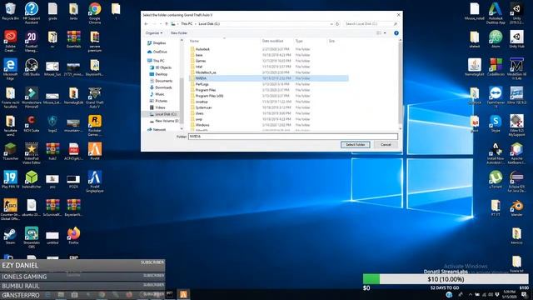This screenshot has width=533, height=300.
Task: Select the Windows folder row
Action: pyautogui.click(x=268, y=125)
